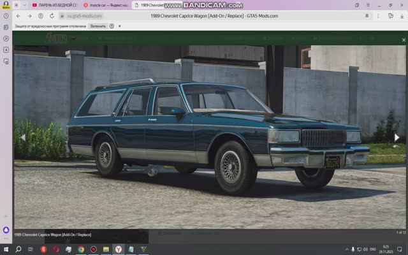Bookmark this page with the flag icon

pos(367,16)
